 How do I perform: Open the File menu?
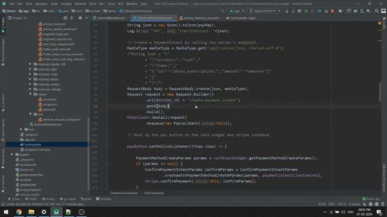[x=12, y=4]
